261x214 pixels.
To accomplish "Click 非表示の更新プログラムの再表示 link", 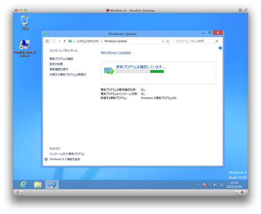I will tap(68, 74).
